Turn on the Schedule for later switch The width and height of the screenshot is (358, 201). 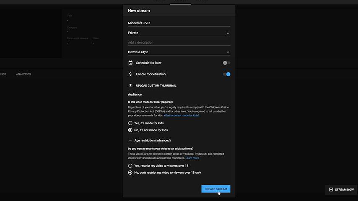point(226,63)
